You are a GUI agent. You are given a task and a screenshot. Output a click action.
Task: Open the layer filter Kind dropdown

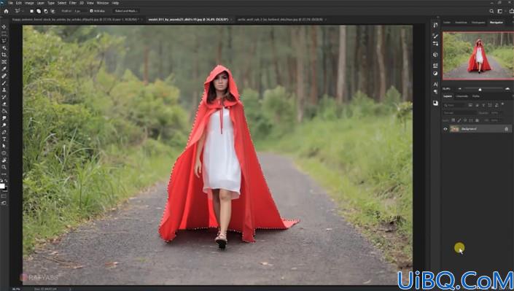click(x=454, y=105)
